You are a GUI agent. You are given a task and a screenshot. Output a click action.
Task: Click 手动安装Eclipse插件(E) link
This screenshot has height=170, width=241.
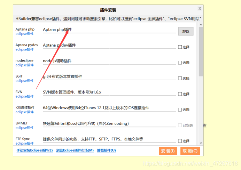tap(34, 151)
